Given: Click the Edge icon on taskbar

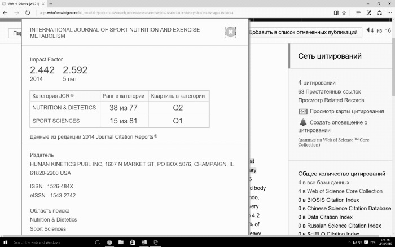Looking at the screenshot, I should pos(156,242).
